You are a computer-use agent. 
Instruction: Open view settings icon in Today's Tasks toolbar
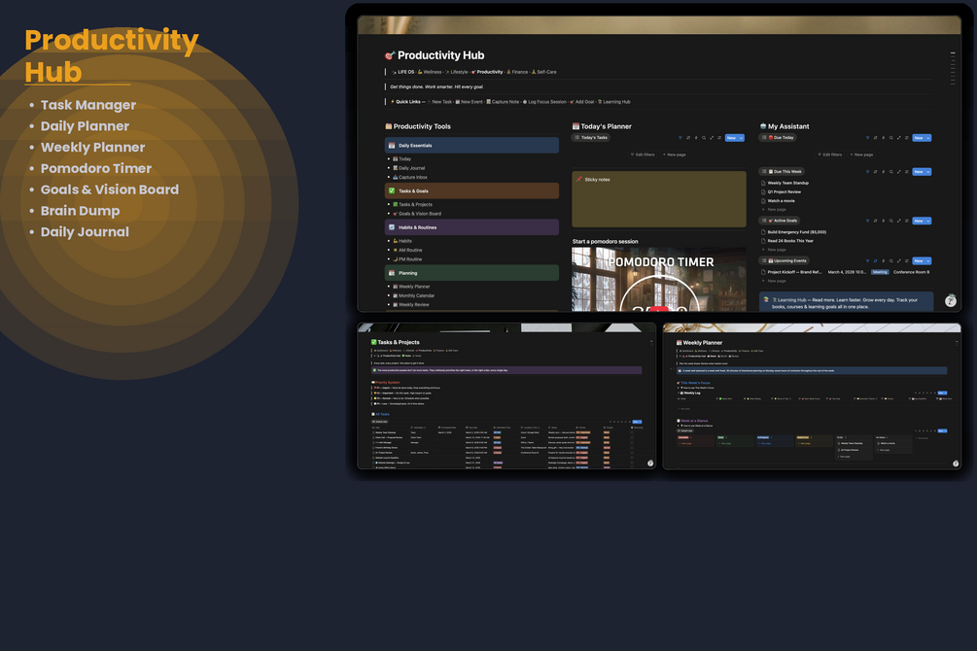click(719, 138)
